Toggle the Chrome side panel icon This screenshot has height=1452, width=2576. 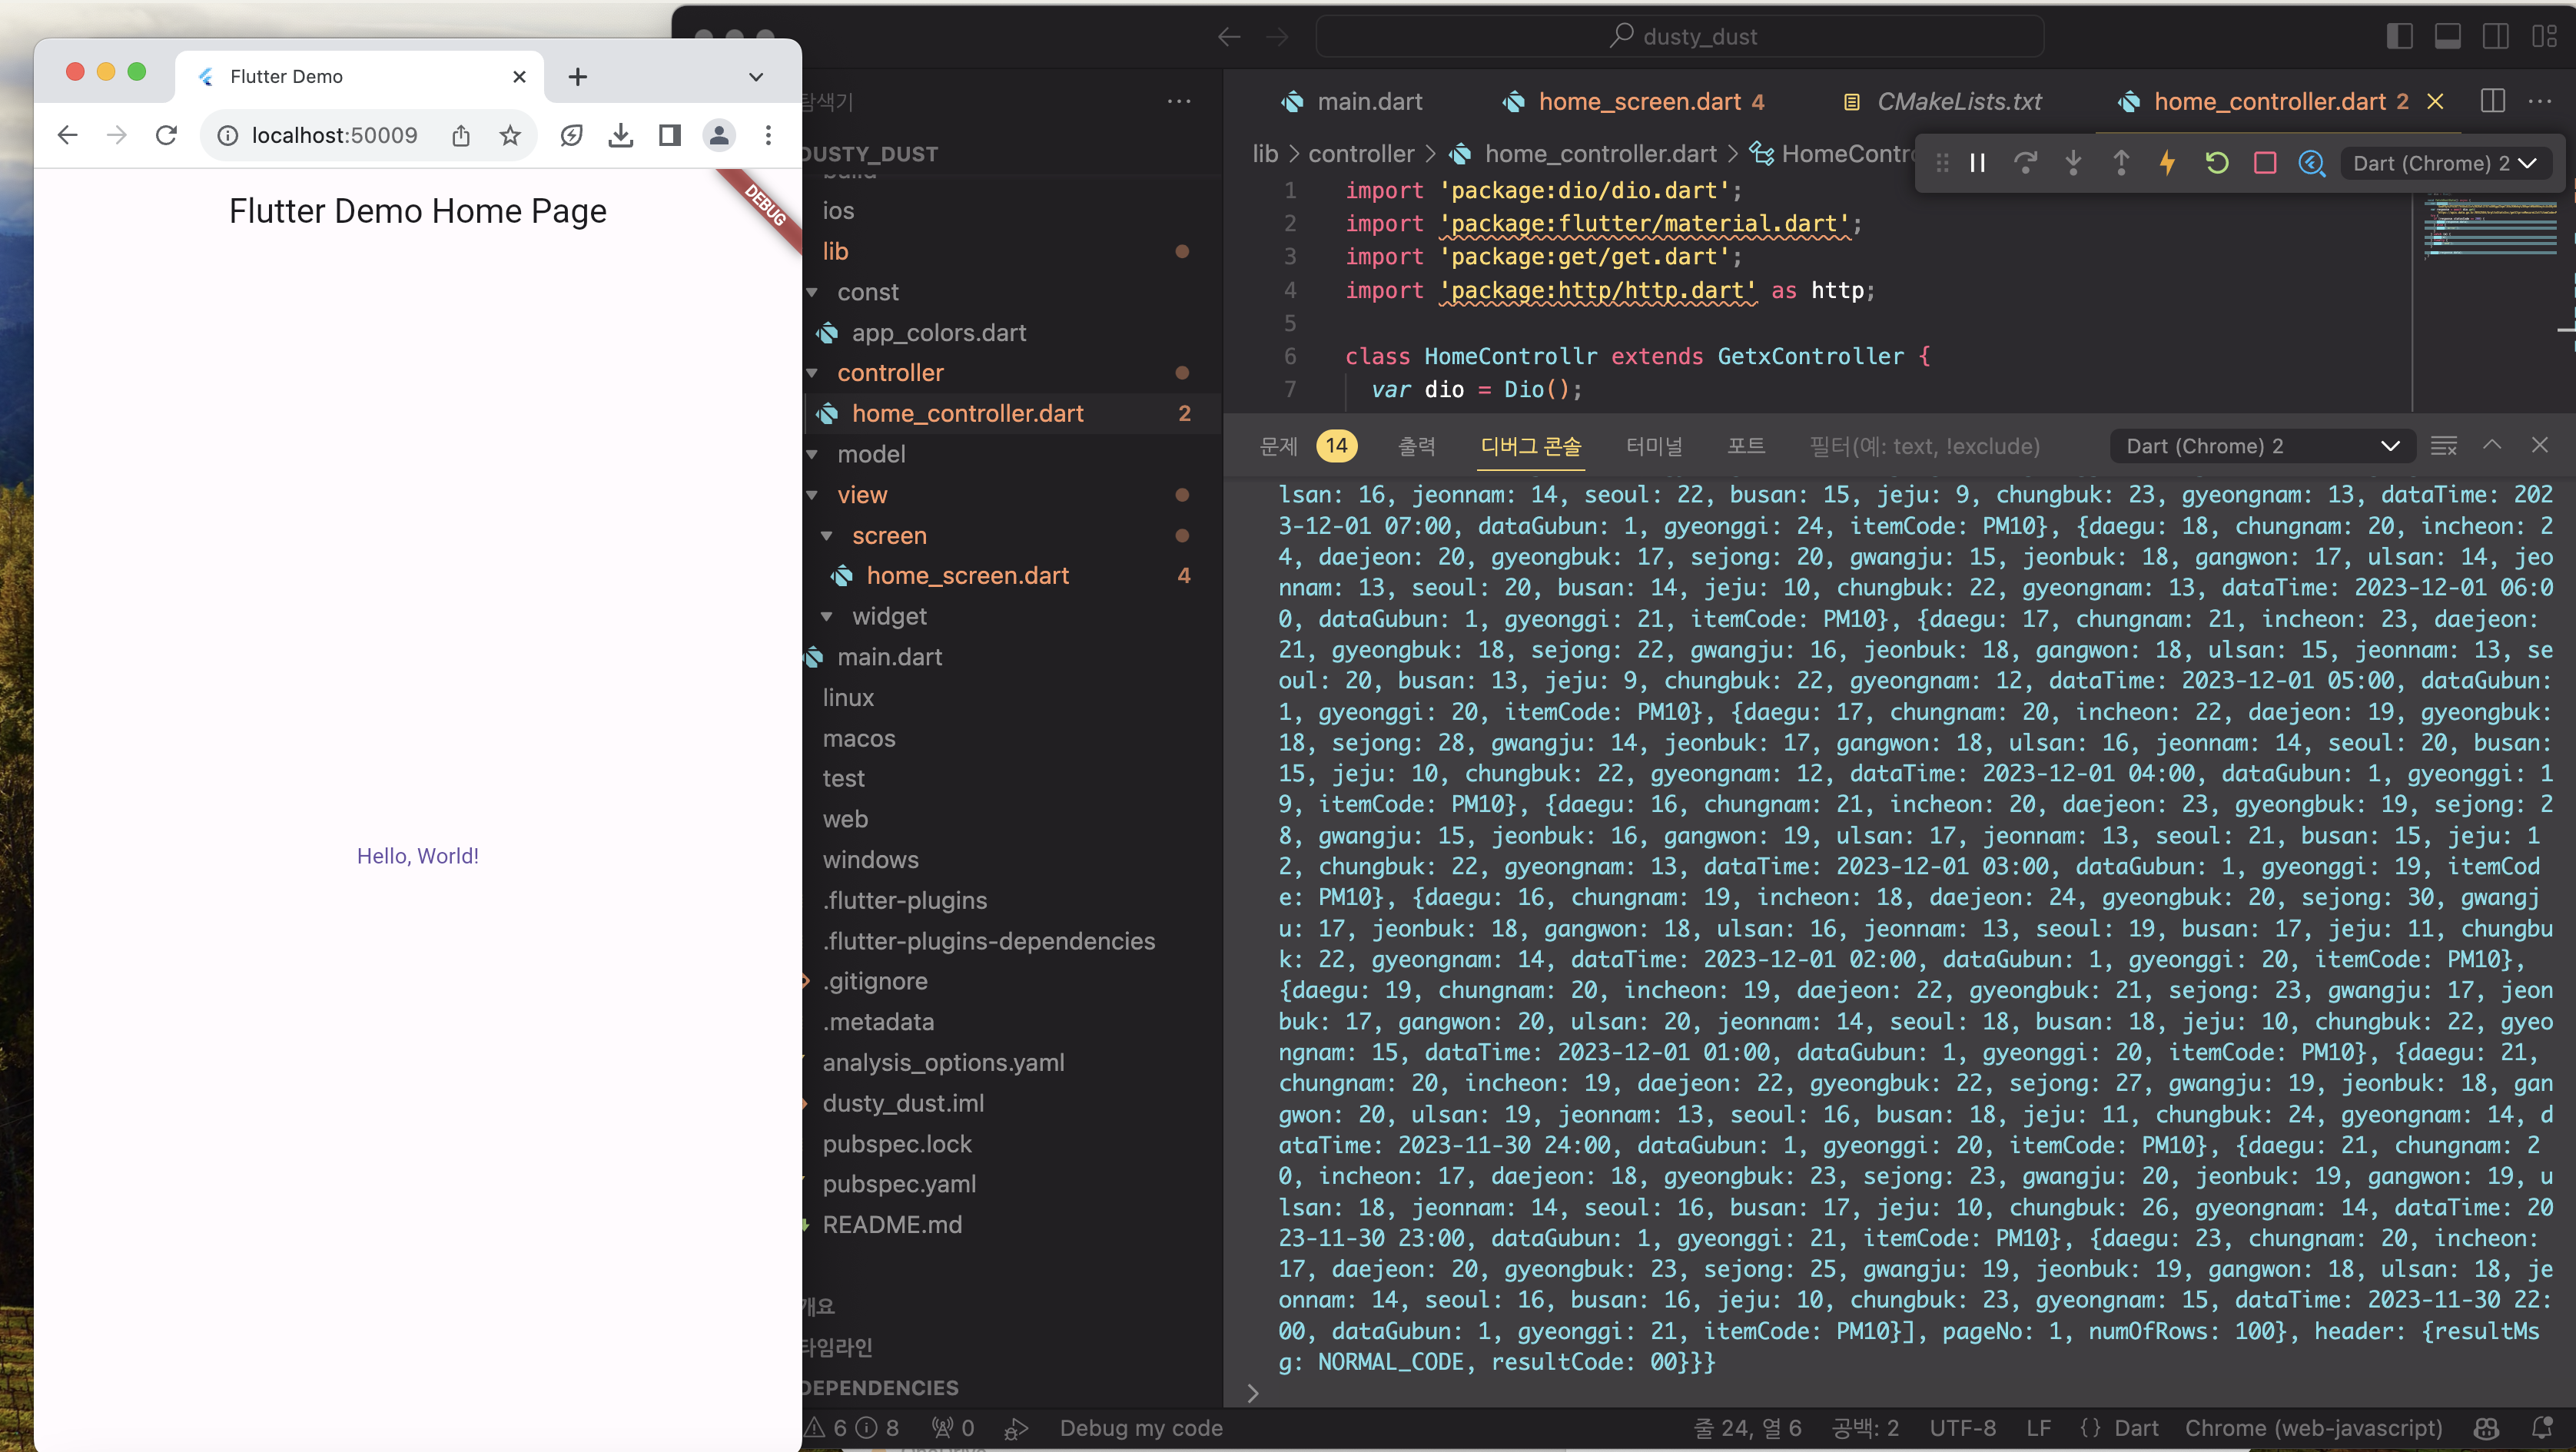[669, 135]
